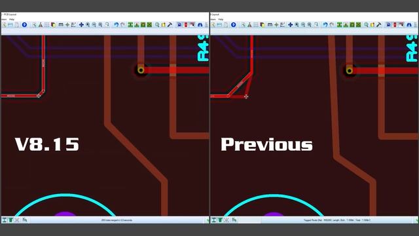
Task: Redo action in Previous window
Action: (x=332, y=25)
